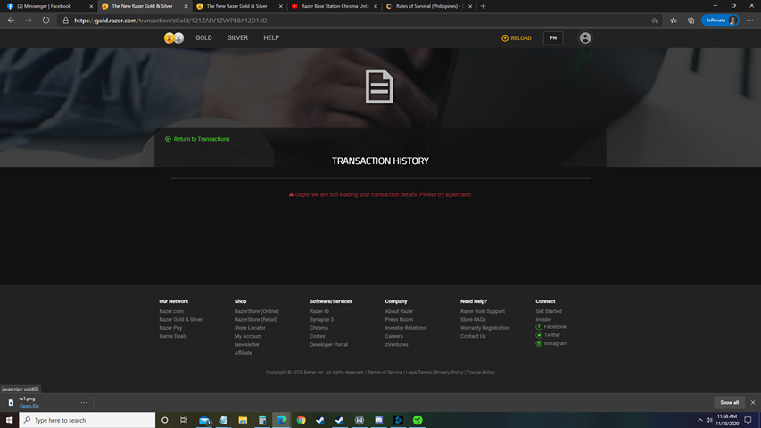Open the HELP menu
This screenshot has height=428, width=761.
tap(271, 37)
